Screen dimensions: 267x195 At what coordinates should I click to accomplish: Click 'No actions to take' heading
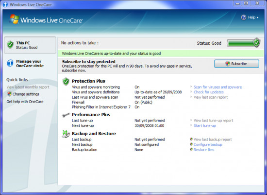click(80, 43)
